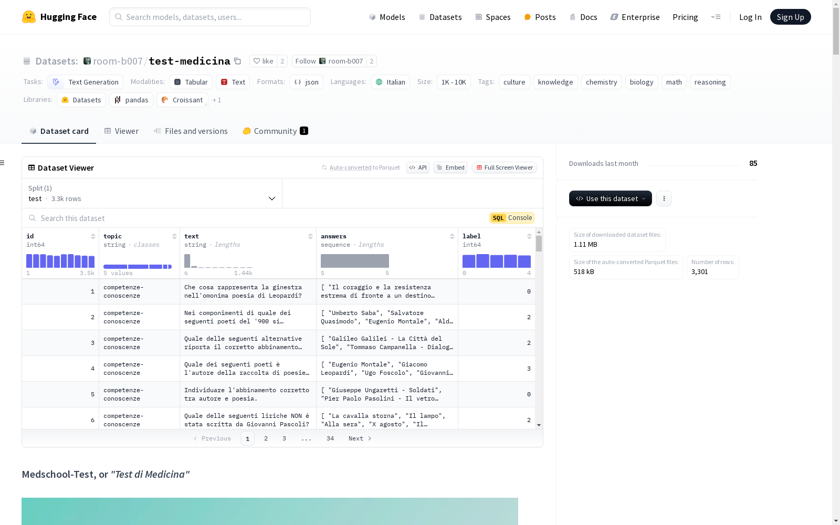Switch to the Dataset card tab

pos(59,131)
